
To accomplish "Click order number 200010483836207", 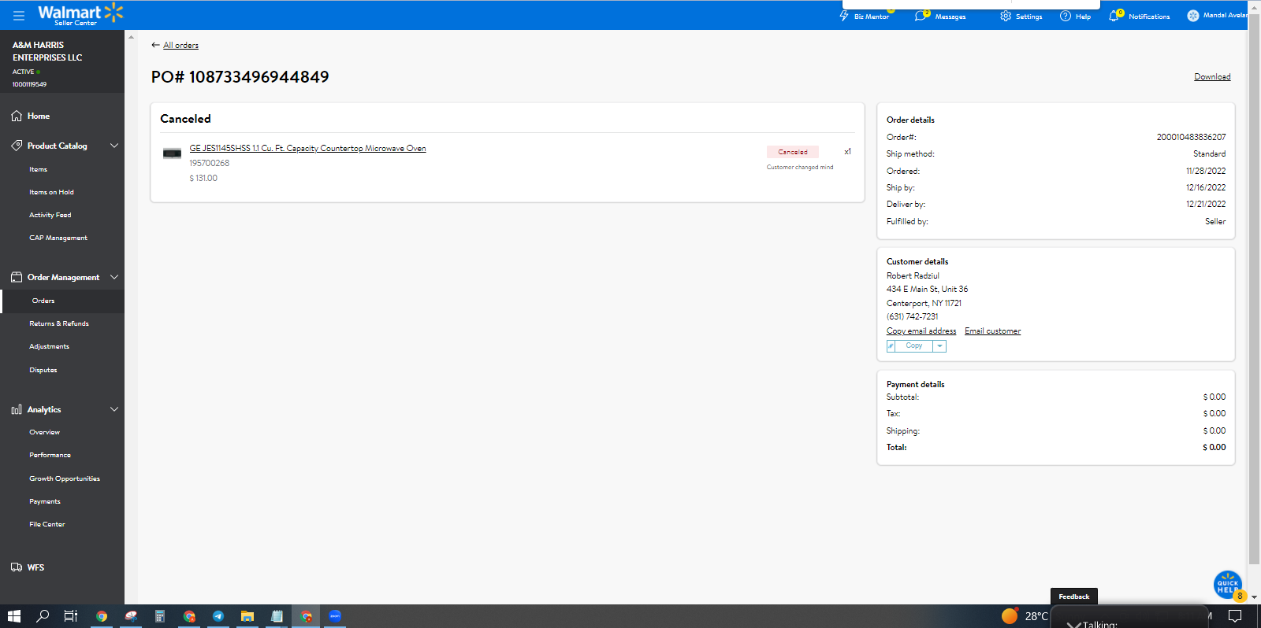I will pyautogui.click(x=1191, y=137).
